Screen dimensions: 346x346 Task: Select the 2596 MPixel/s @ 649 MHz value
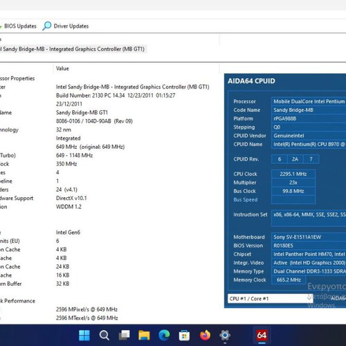(x=86, y=309)
